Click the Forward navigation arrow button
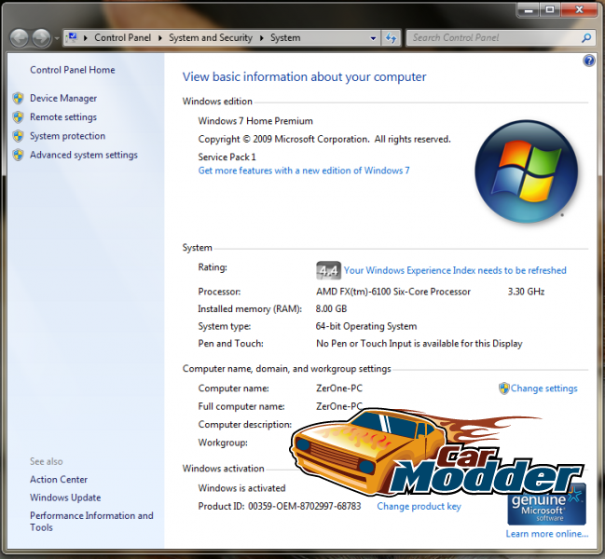 41,38
